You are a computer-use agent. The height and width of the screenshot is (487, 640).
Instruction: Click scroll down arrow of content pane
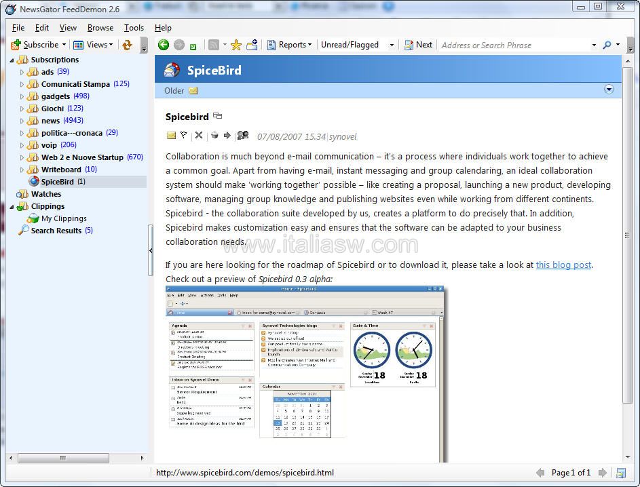point(627,457)
